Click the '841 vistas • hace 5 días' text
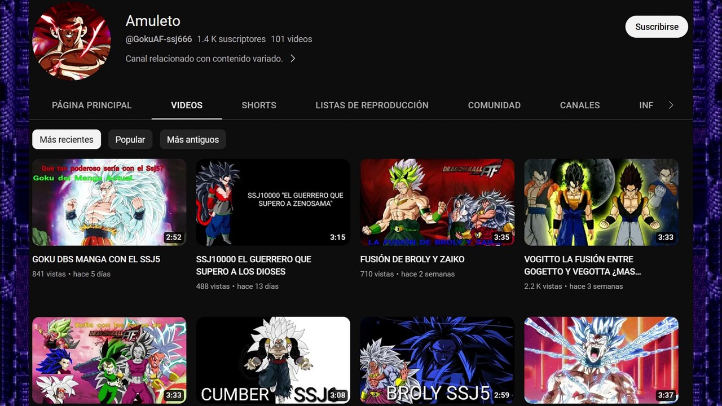The height and width of the screenshot is (406, 722). pos(72,274)
